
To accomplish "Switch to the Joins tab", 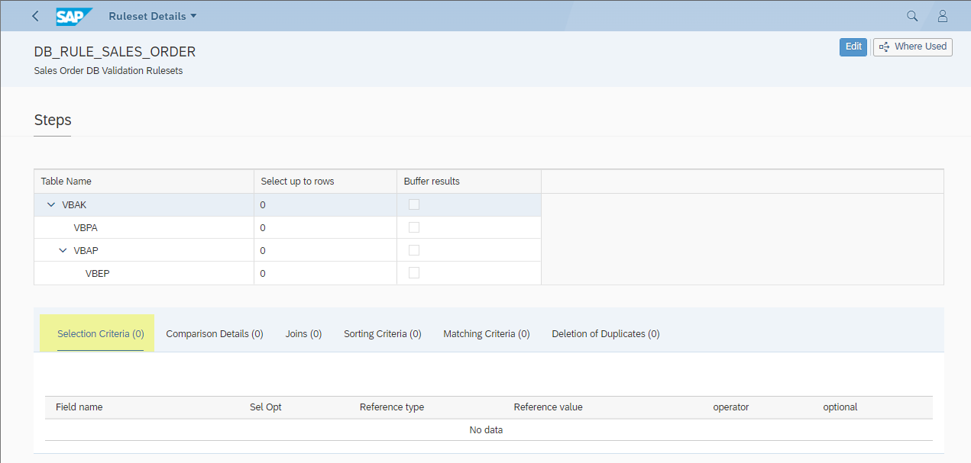I will pos(303,334).
